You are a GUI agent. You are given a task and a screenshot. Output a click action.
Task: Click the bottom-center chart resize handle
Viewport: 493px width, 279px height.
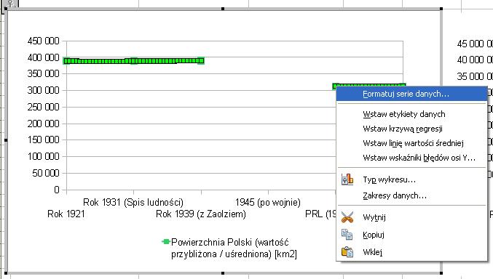[223, 273]
